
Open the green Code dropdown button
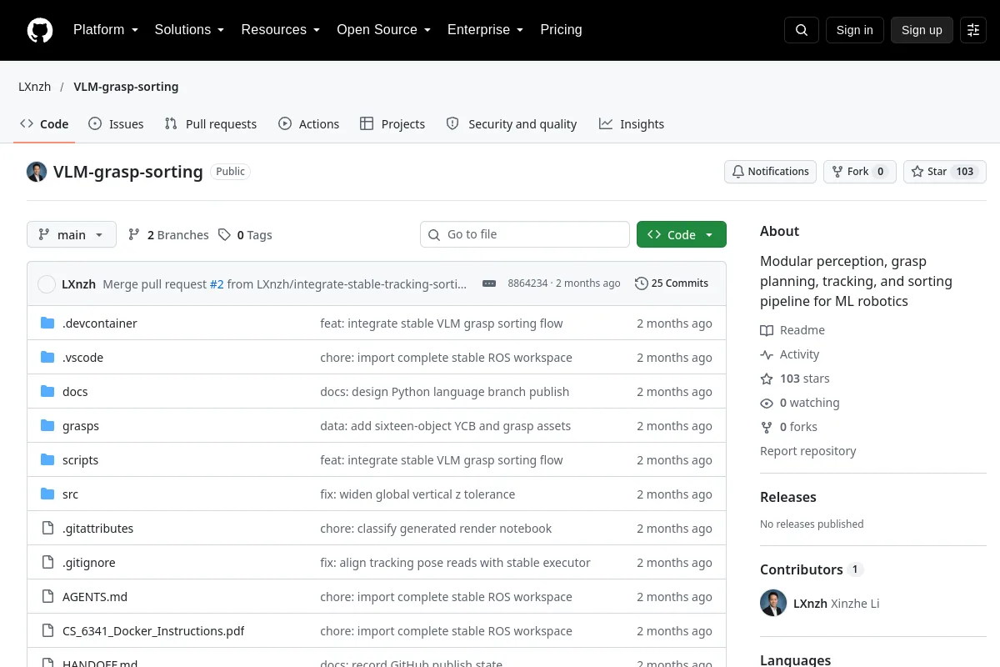[682, 234]
